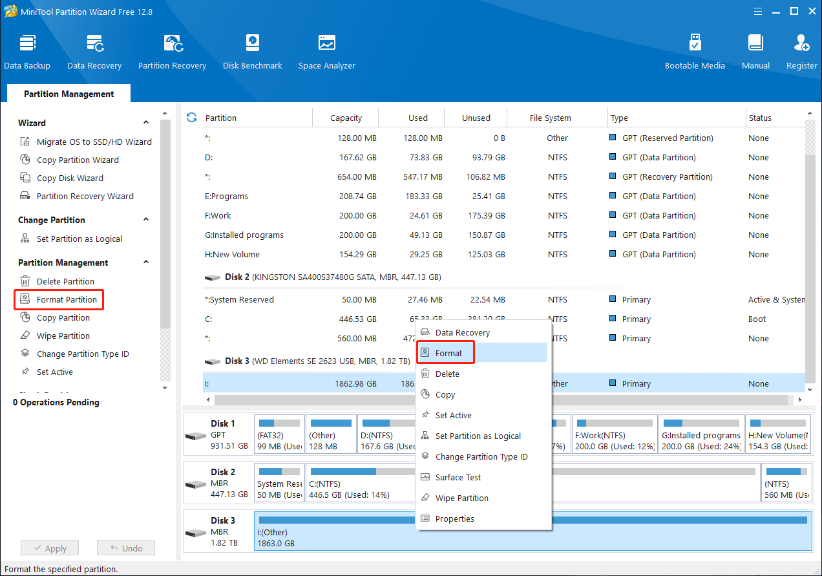Image resolution: width=822 pixels, height=576 pixels.
Task: Run the Disk Benchmark tool
Action: tap(252, 50)
